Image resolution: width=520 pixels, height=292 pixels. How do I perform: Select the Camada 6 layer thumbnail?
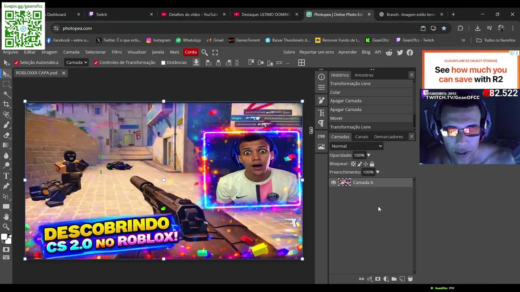(344, 182)
